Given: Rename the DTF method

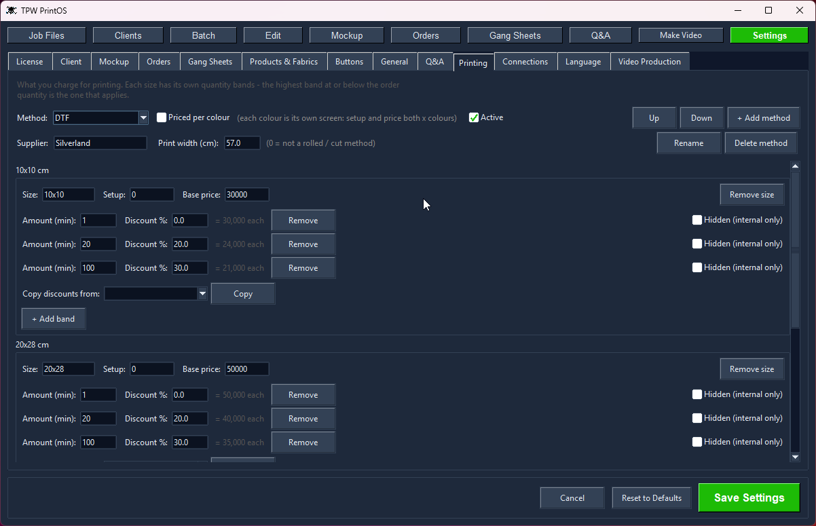Looking at the screenshot, I should (689, 143).
